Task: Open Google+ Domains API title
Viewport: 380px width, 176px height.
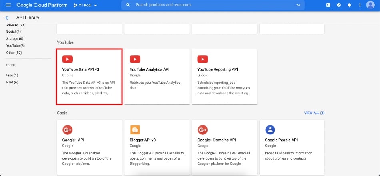Action: pos(216,140)
